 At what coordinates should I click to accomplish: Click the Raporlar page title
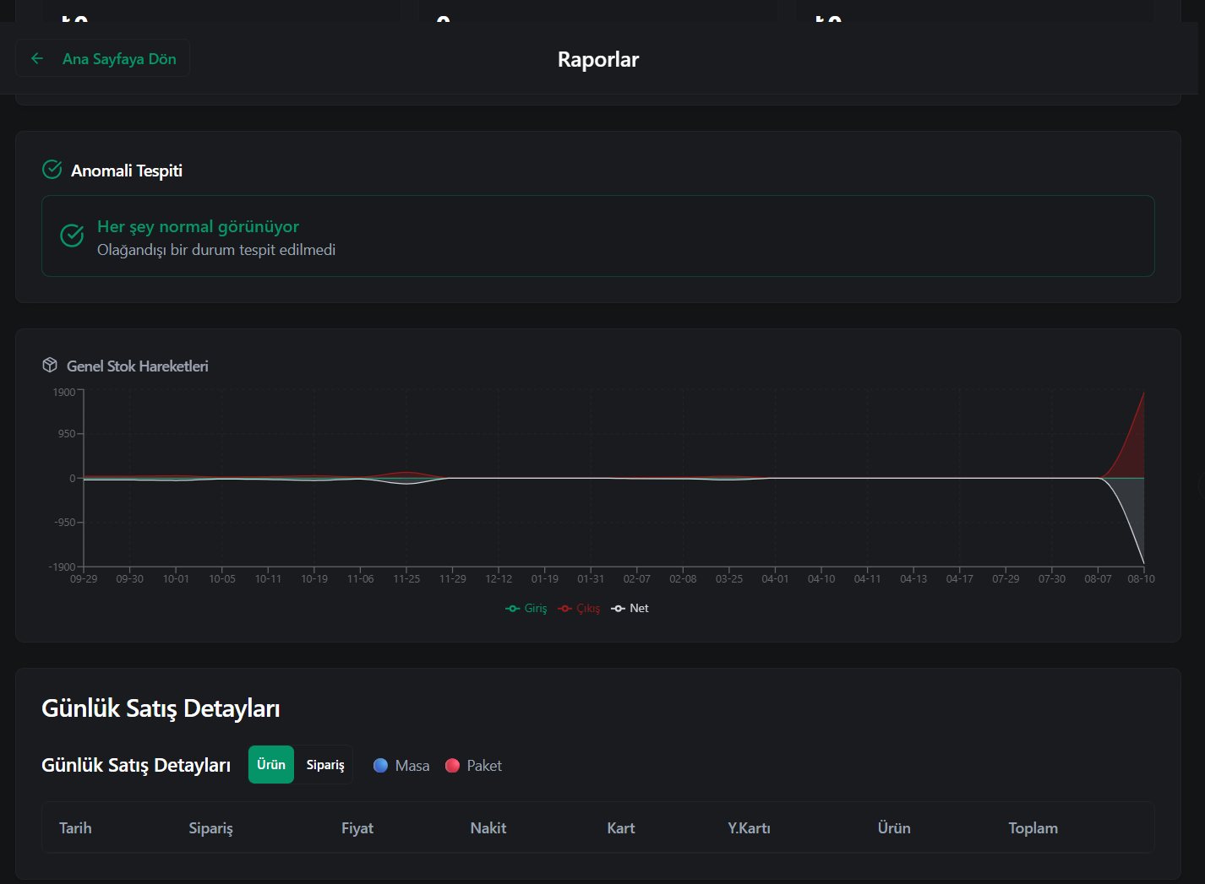(598, 59)
